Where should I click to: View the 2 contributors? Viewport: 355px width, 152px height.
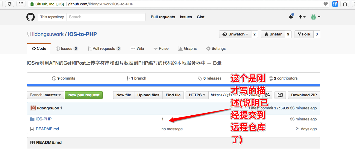click(283, 78)
